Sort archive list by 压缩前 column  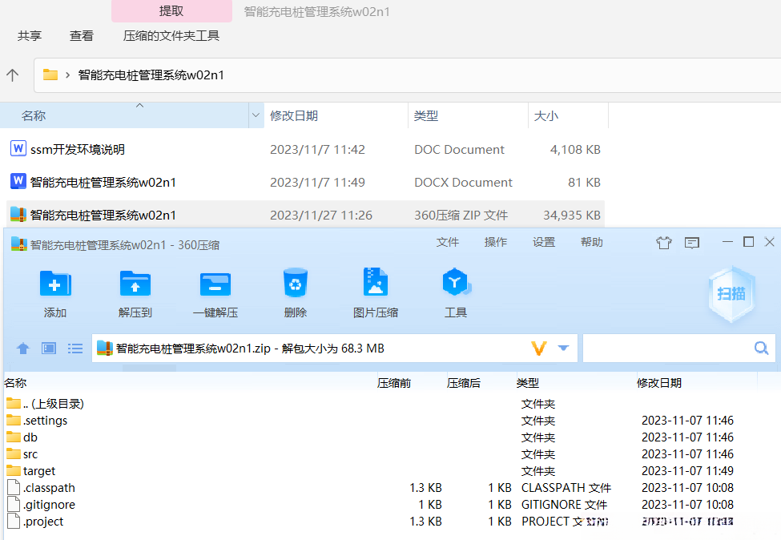point(394,383)
